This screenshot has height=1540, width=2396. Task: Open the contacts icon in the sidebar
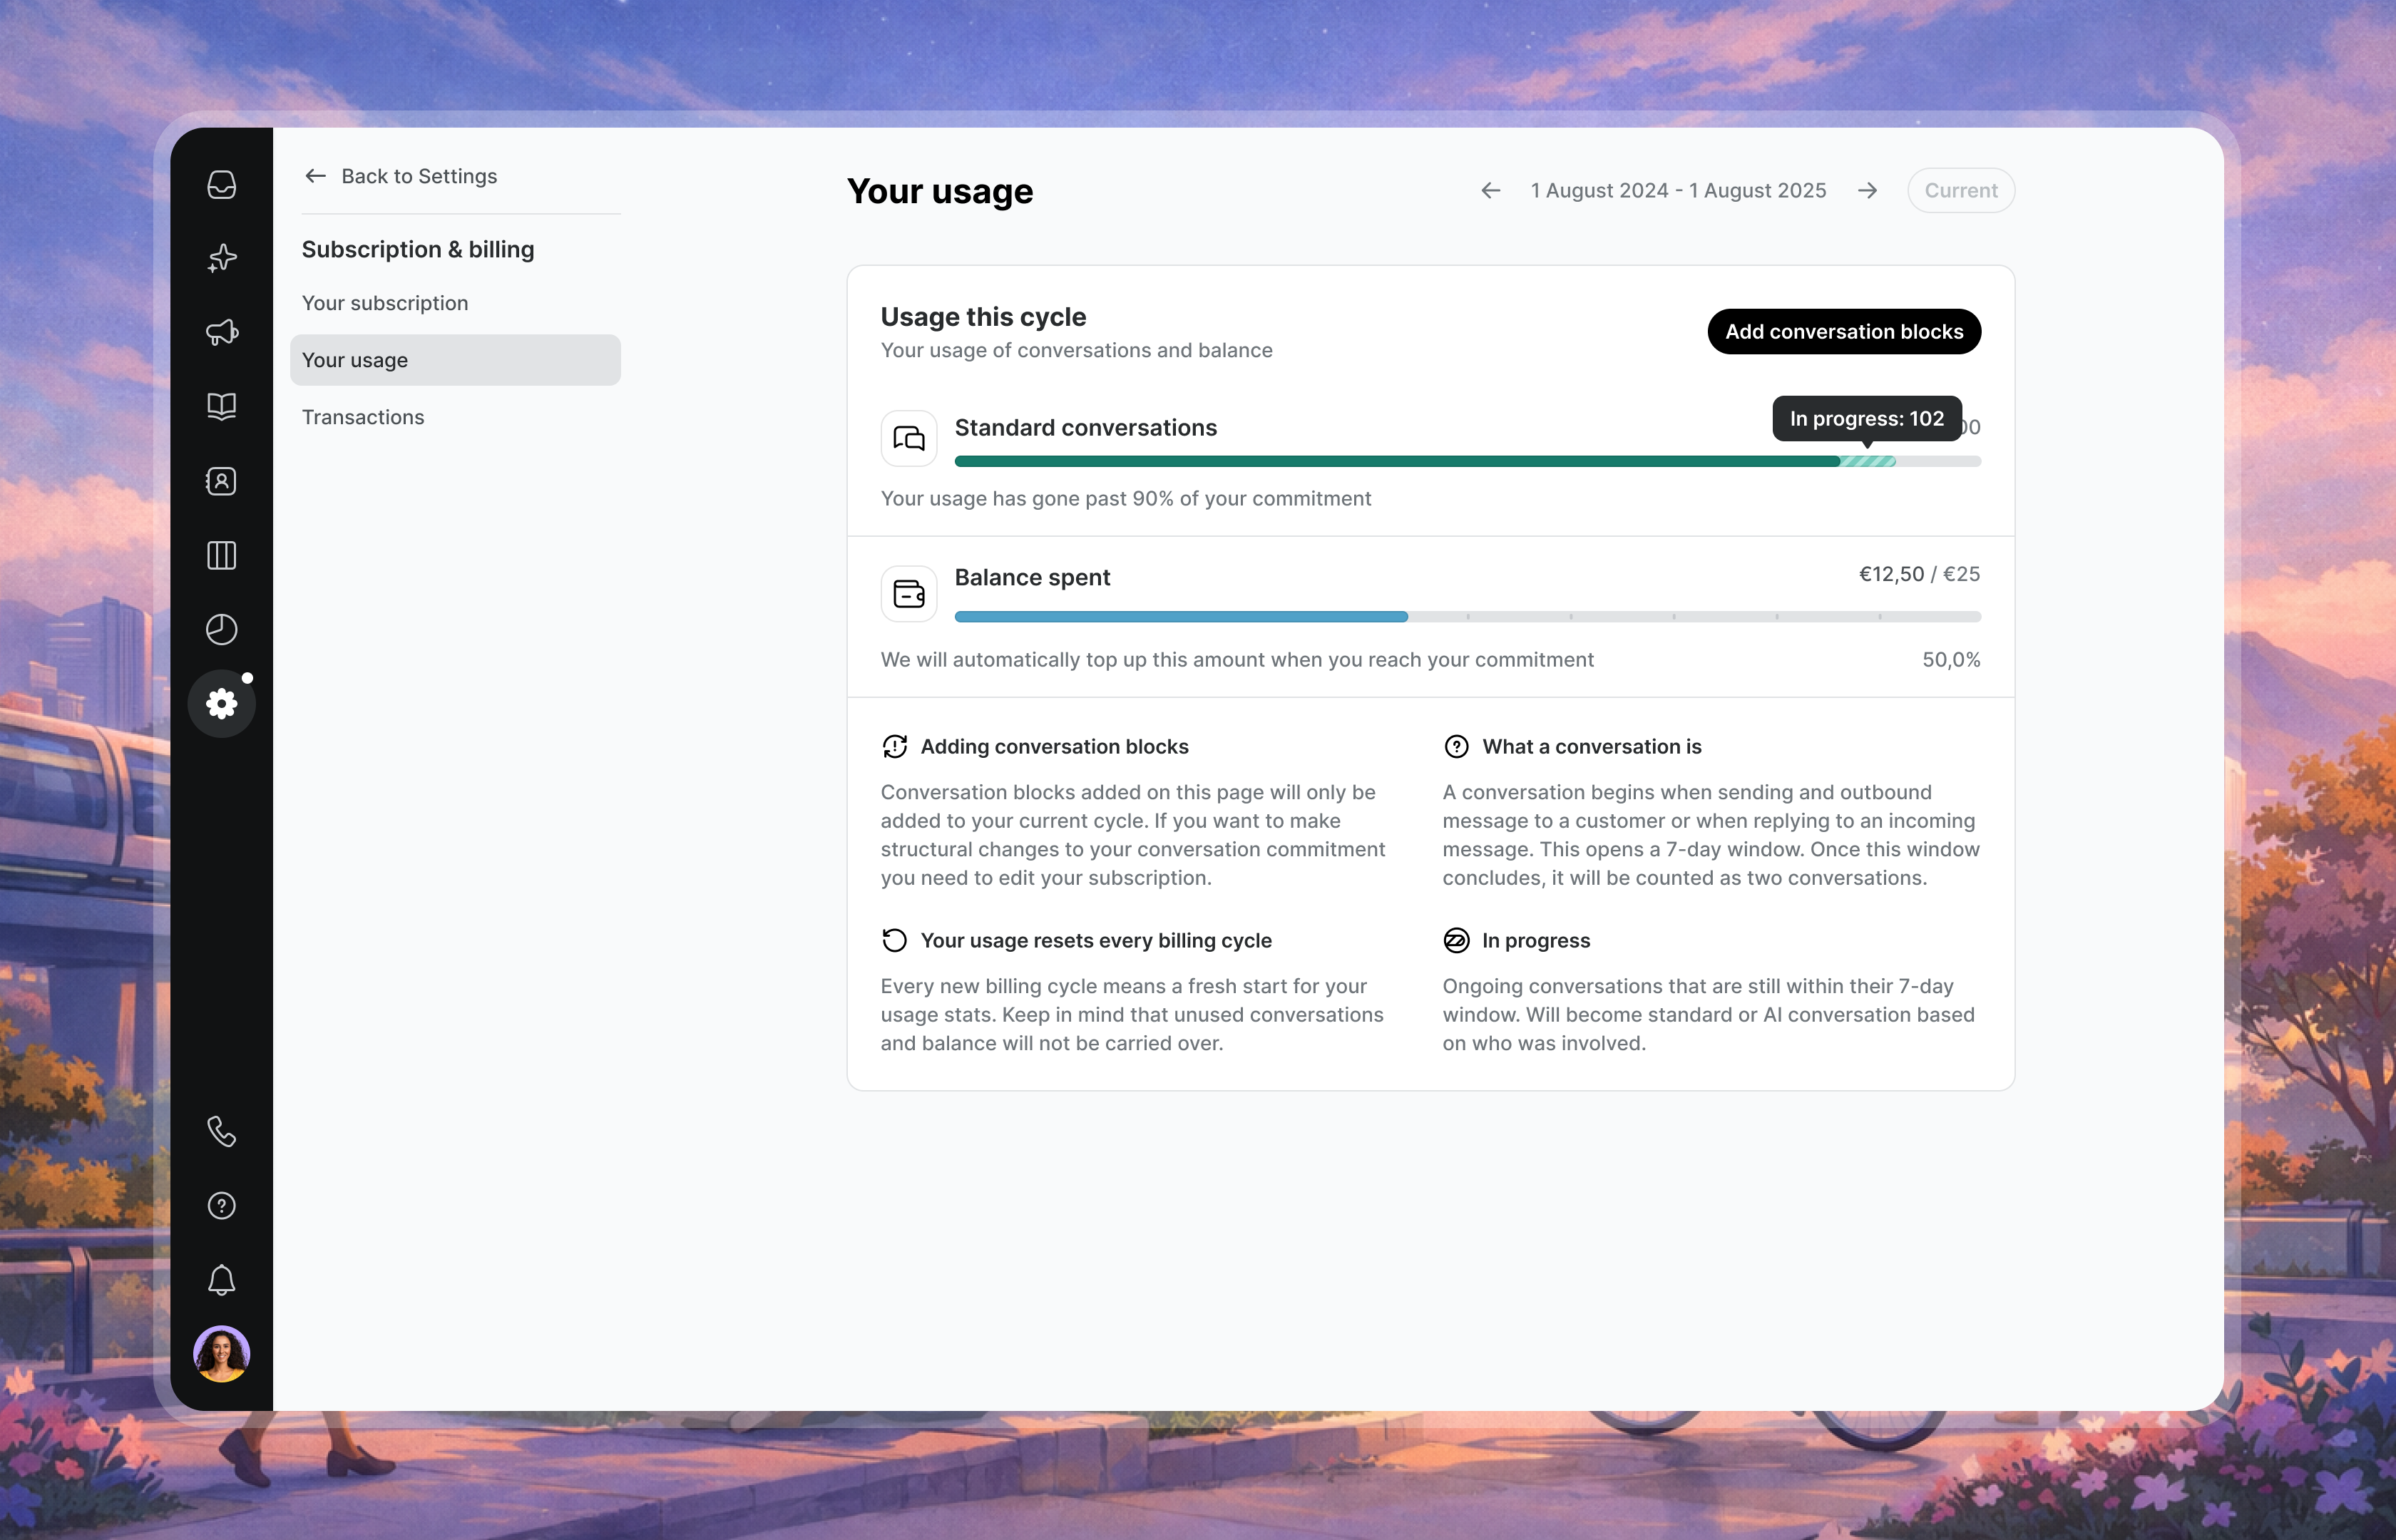[x=221, y=481]
